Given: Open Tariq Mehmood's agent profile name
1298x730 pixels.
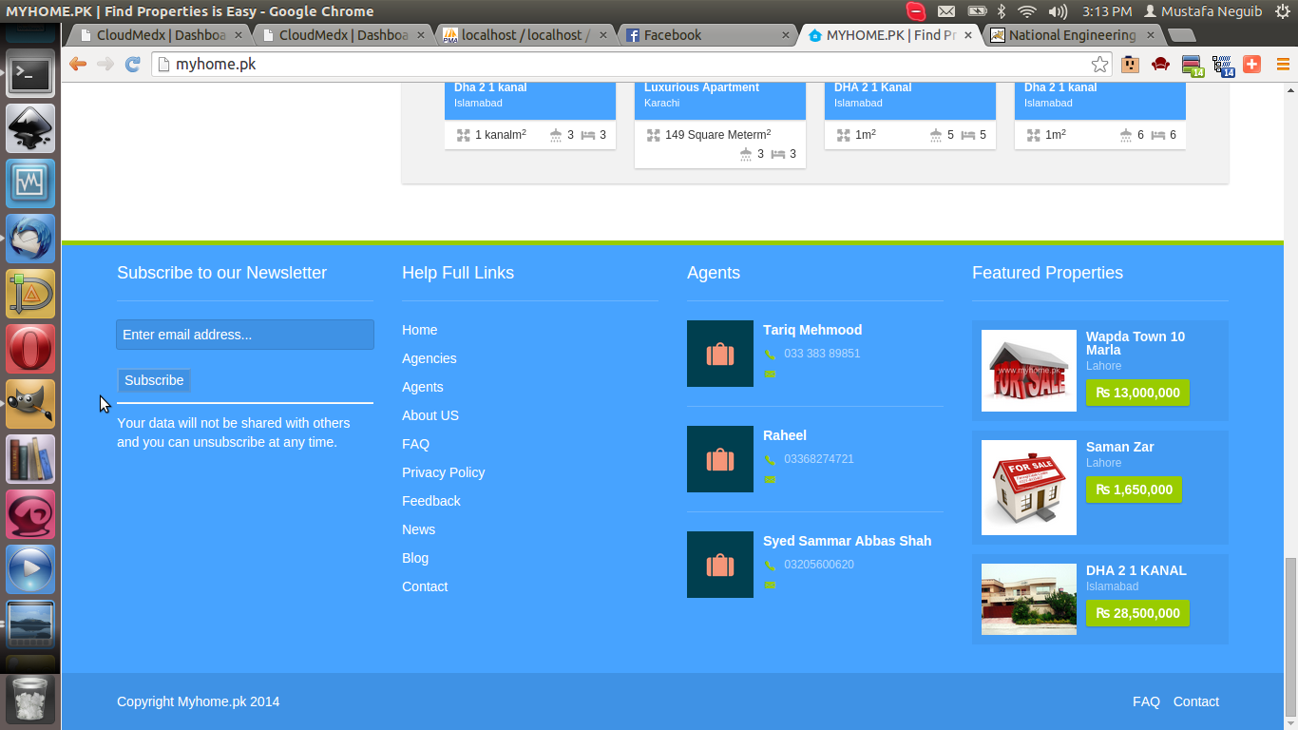Looking at the screenshot, I should [812, 330].
